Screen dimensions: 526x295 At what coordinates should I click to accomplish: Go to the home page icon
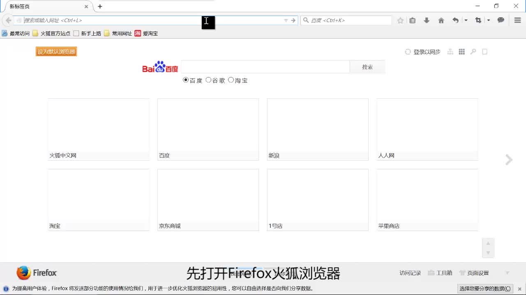coord(441,20)
